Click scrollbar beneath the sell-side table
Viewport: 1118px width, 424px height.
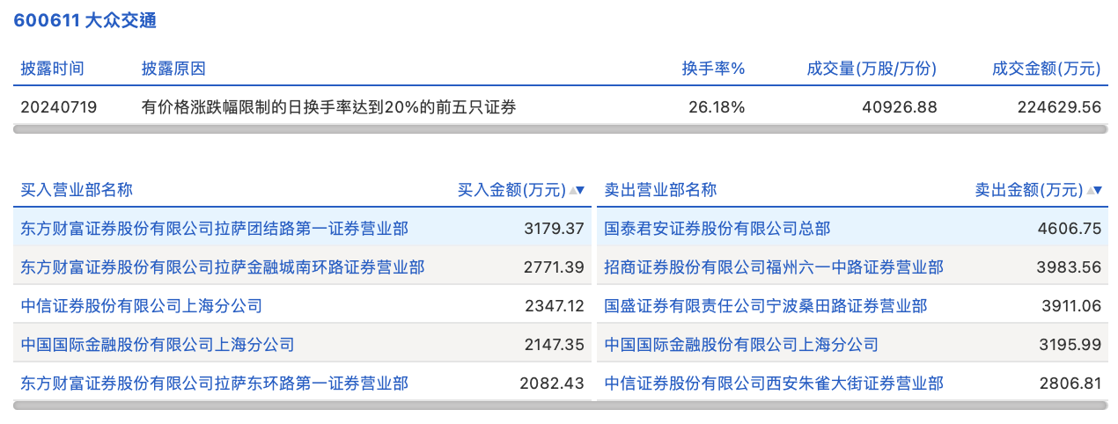852,406
